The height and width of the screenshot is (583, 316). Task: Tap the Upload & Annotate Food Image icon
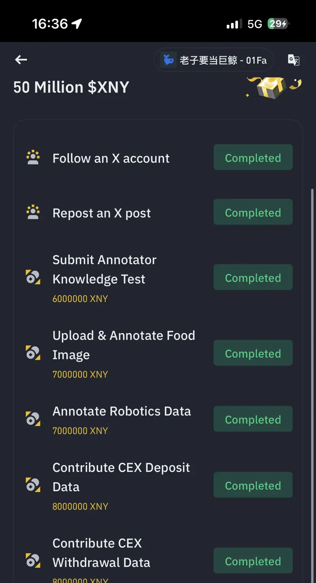click(33, 353)
